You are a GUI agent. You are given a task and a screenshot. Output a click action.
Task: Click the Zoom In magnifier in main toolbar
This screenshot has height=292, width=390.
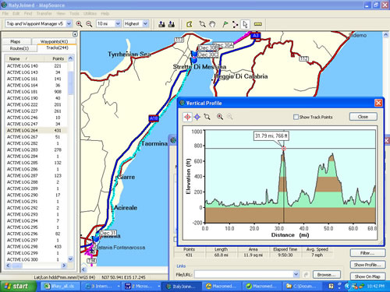pos(79,24)
